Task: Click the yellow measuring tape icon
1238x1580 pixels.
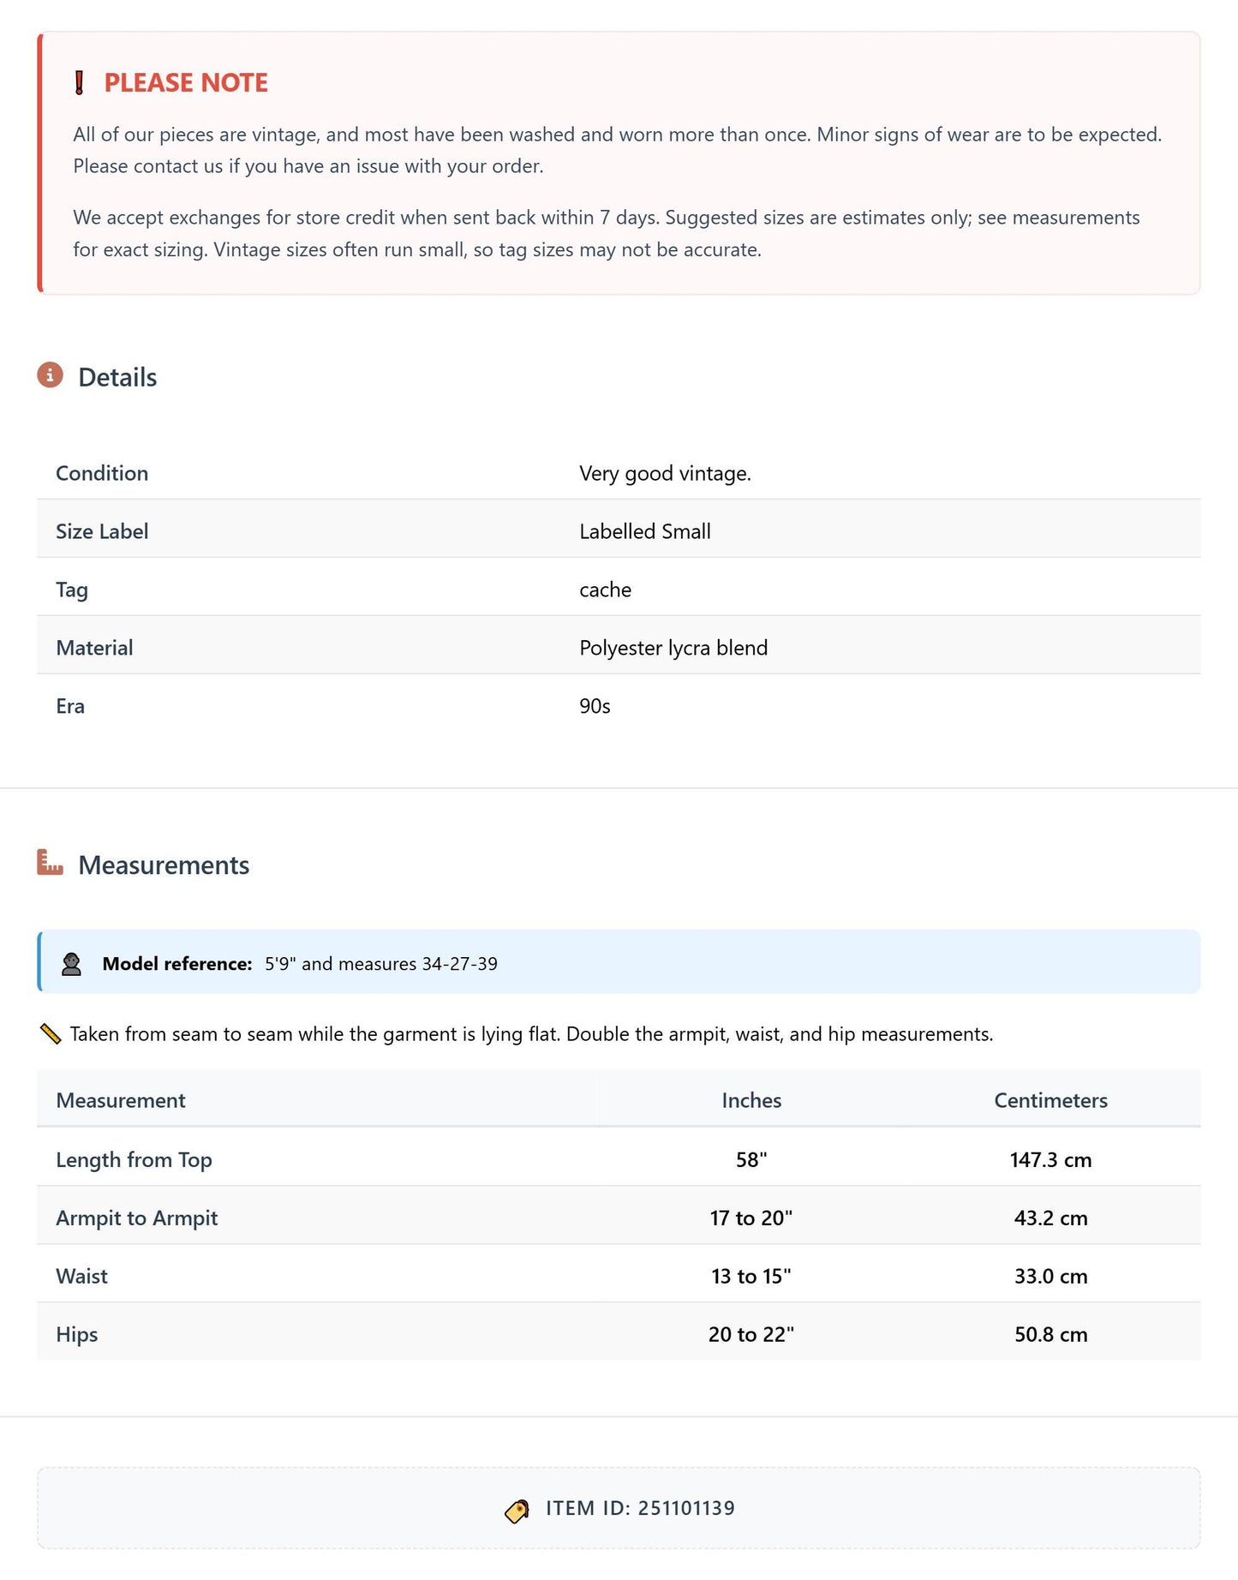Action: pyautogui.click(x=51, y=1034)
